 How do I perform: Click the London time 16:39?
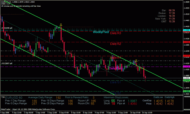tap(172, 16)
